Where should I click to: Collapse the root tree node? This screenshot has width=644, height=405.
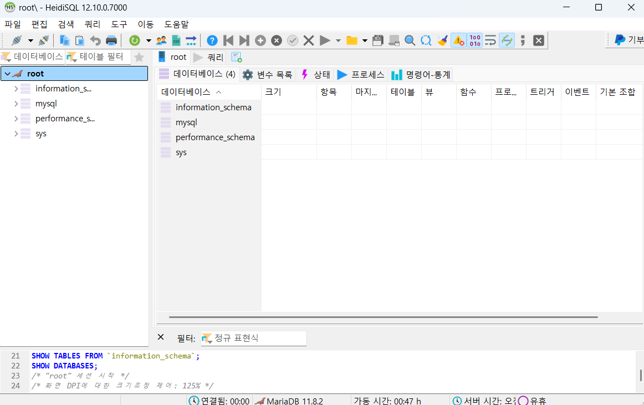click(x=7, y=74)
